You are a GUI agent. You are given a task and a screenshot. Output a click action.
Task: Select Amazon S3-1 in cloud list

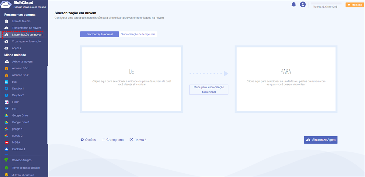tap(20, 68)
